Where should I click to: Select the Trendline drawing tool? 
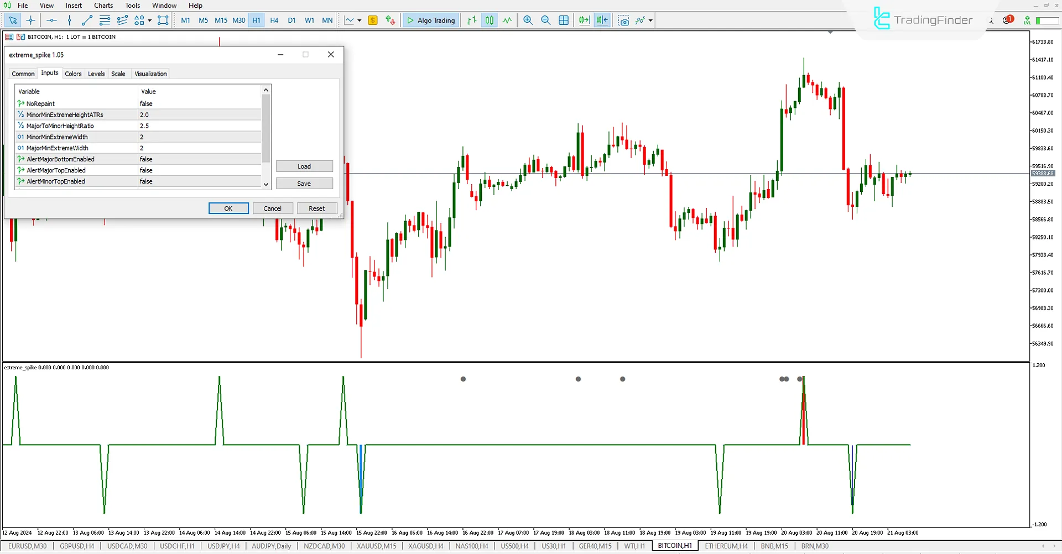click(x=86, y=20)
